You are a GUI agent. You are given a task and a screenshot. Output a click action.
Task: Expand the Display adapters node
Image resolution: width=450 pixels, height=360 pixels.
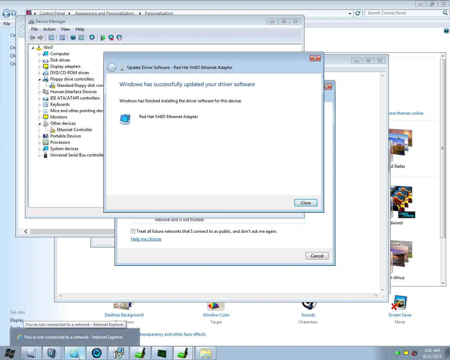tap(39, 67)
